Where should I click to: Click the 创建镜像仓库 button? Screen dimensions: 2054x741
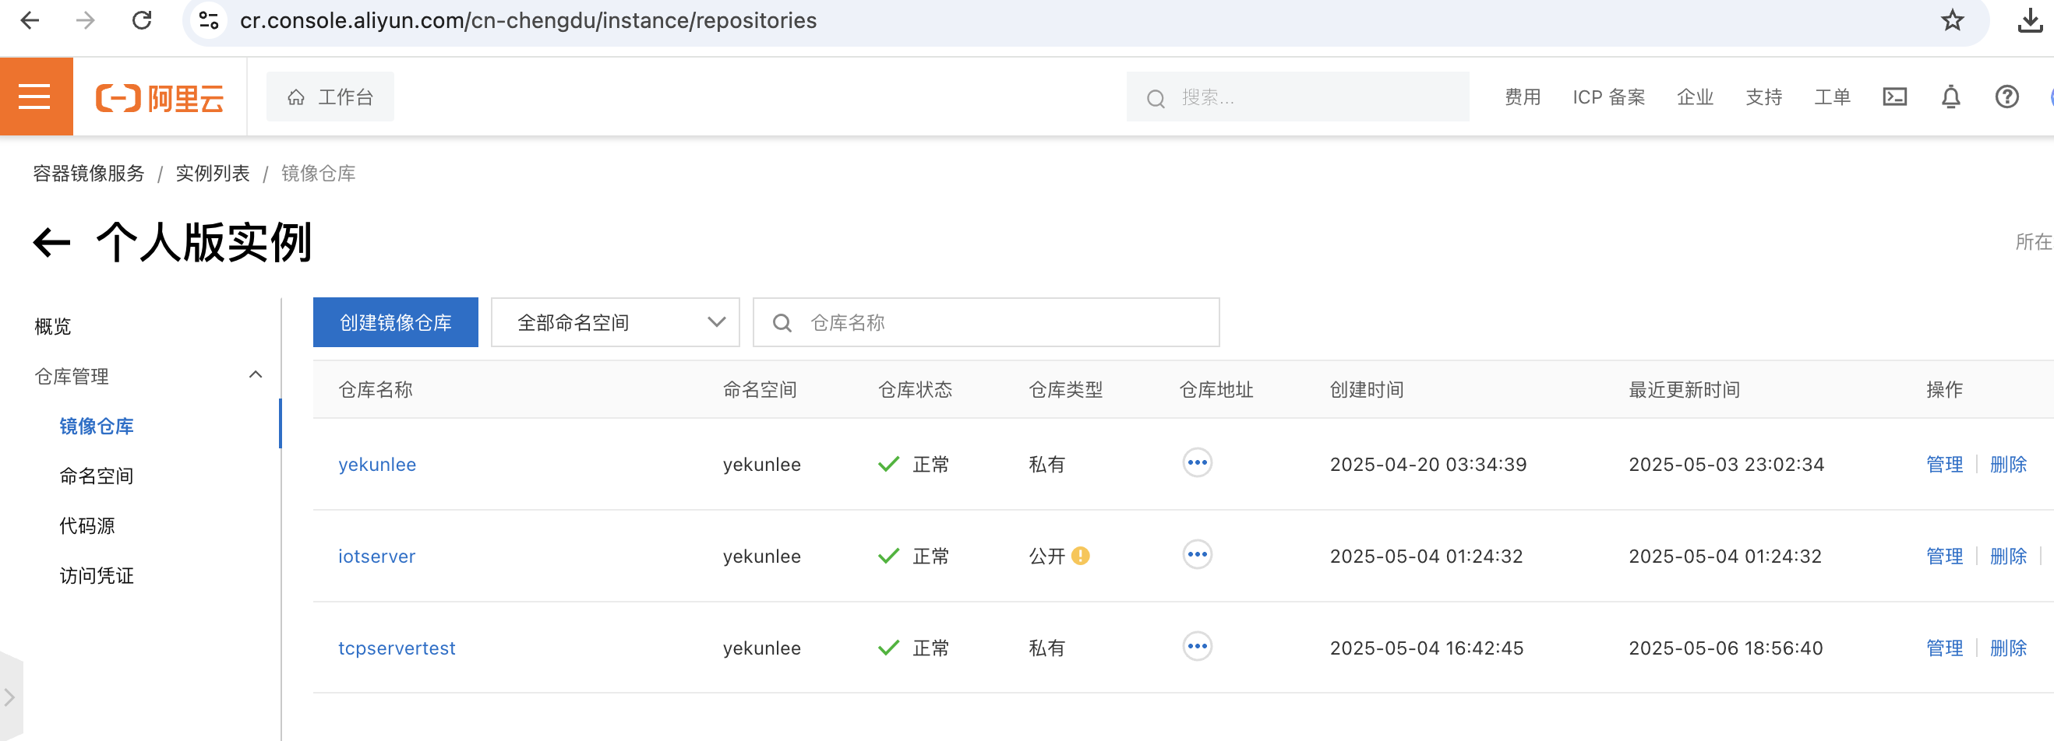click(396, 323)
